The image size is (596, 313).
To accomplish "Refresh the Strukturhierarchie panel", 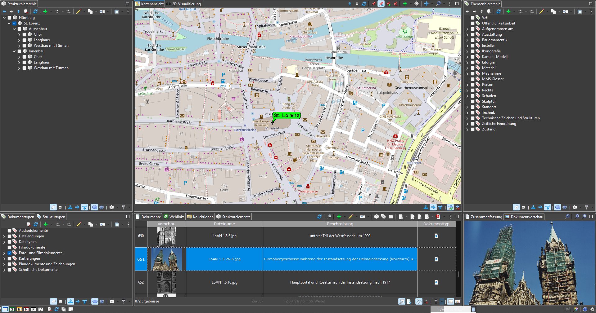I will pyautogui.click(x=35, y=11).
